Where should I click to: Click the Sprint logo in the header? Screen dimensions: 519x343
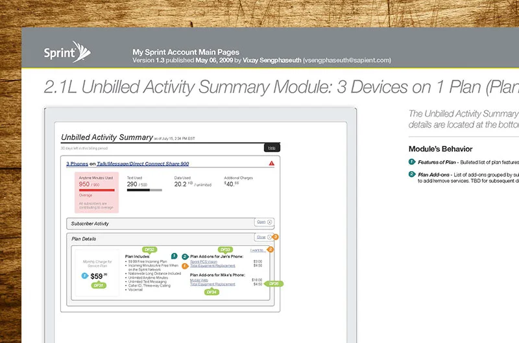point(67,52)
